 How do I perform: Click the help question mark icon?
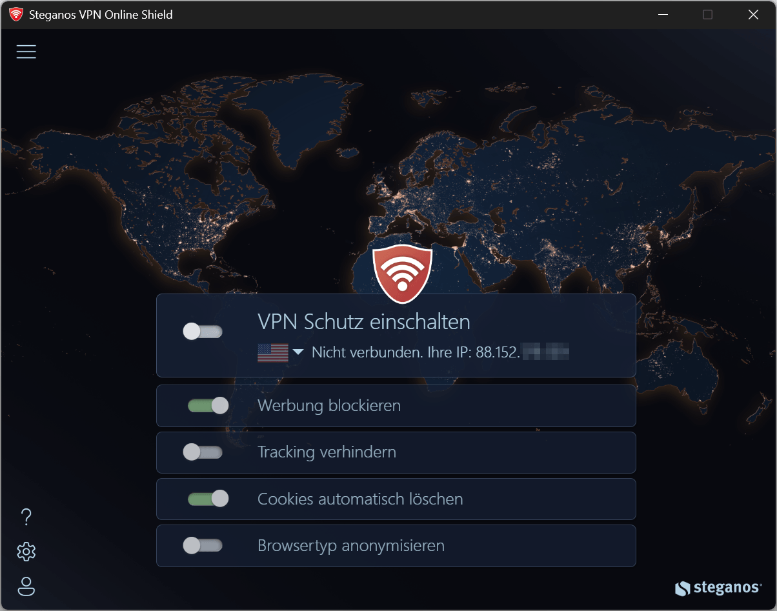point(26,516)
